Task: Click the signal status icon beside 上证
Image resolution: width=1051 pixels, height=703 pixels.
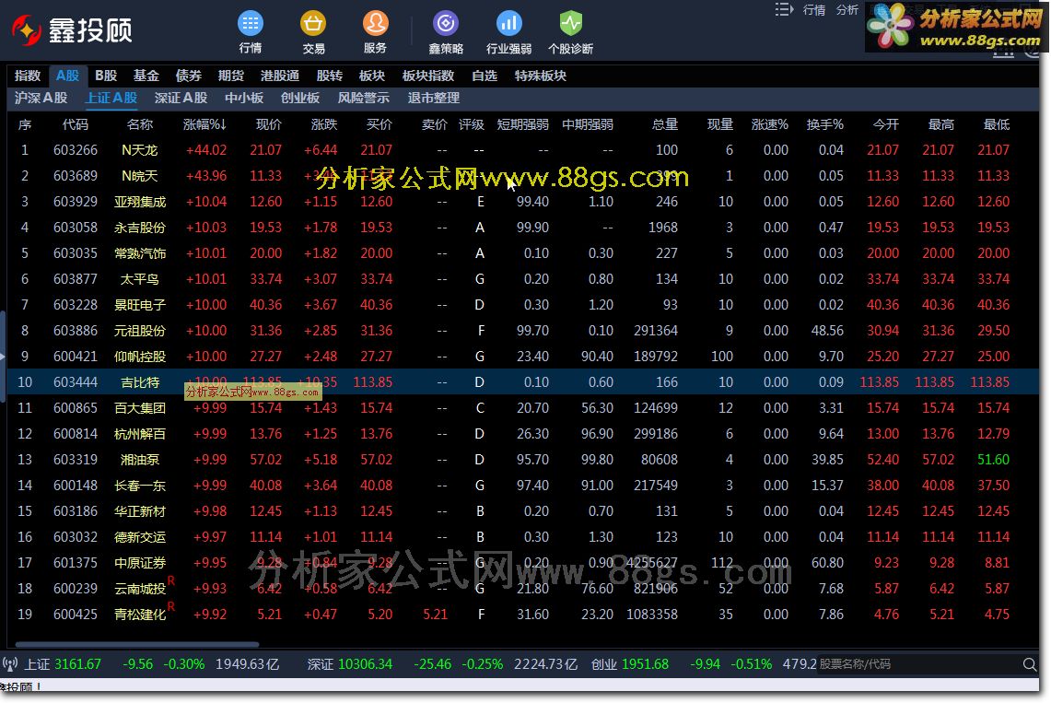Action: [11, 664]
